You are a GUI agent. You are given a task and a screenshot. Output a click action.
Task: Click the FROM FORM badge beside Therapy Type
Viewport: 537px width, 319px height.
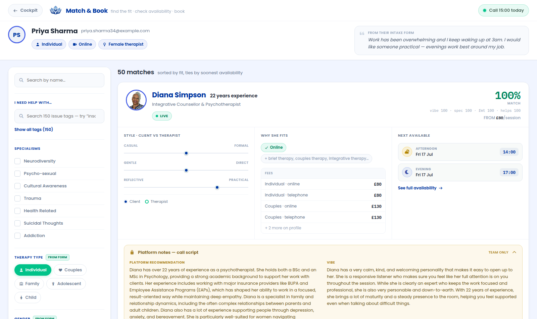tap(57, 257)
